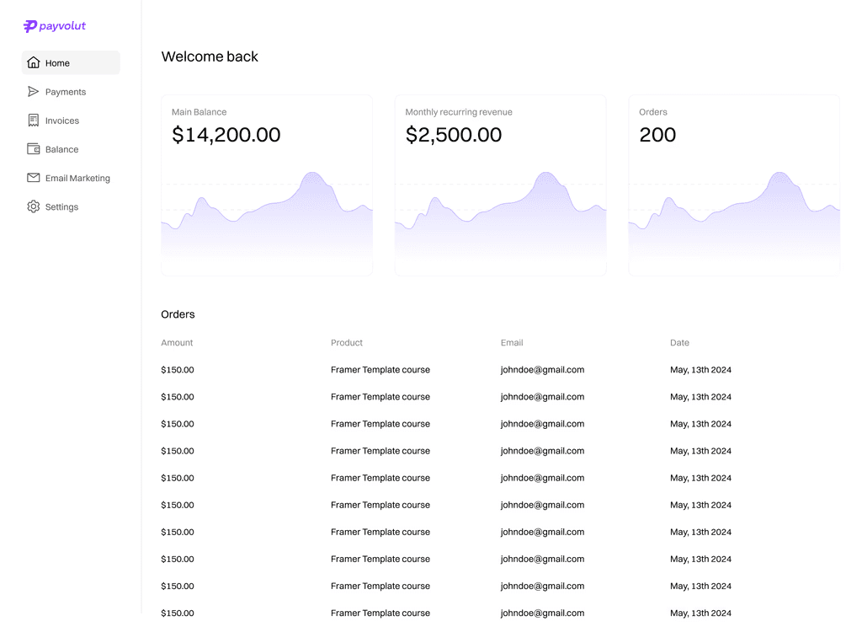
Task: Click the Amount column header
Action: click(x=177, y=342)
